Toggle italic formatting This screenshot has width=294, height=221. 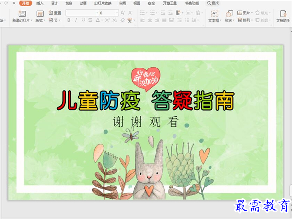point(76,20)
